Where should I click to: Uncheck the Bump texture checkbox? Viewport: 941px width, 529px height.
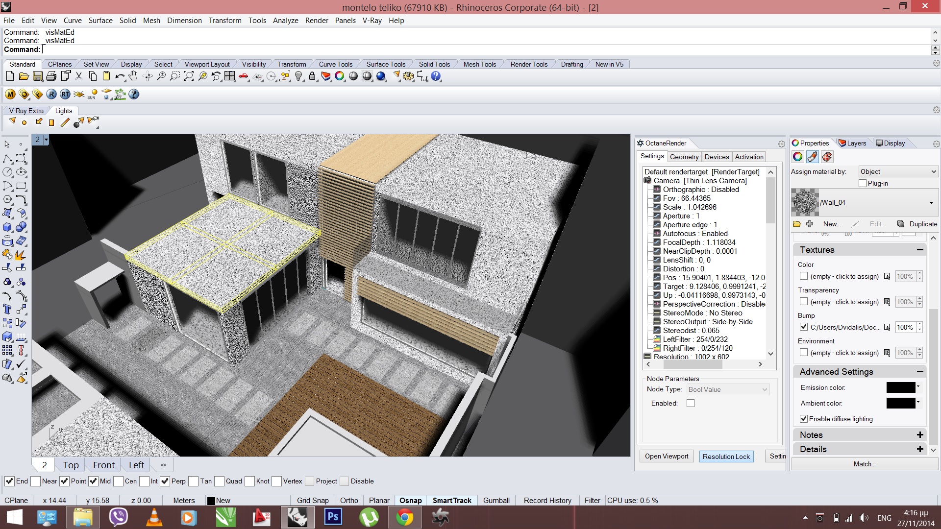coord(804,327)
